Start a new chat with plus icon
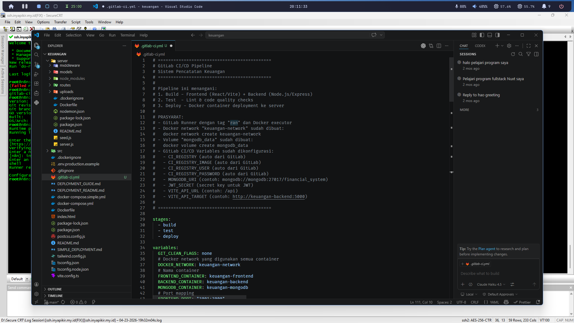 pyautogui.click(x=497, y=46)
